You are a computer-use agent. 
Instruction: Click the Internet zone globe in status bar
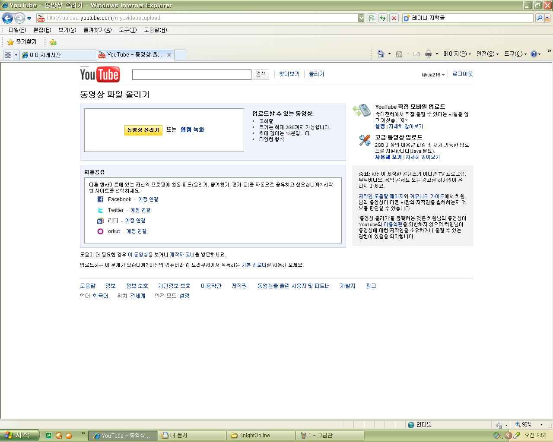coord(411,425)
